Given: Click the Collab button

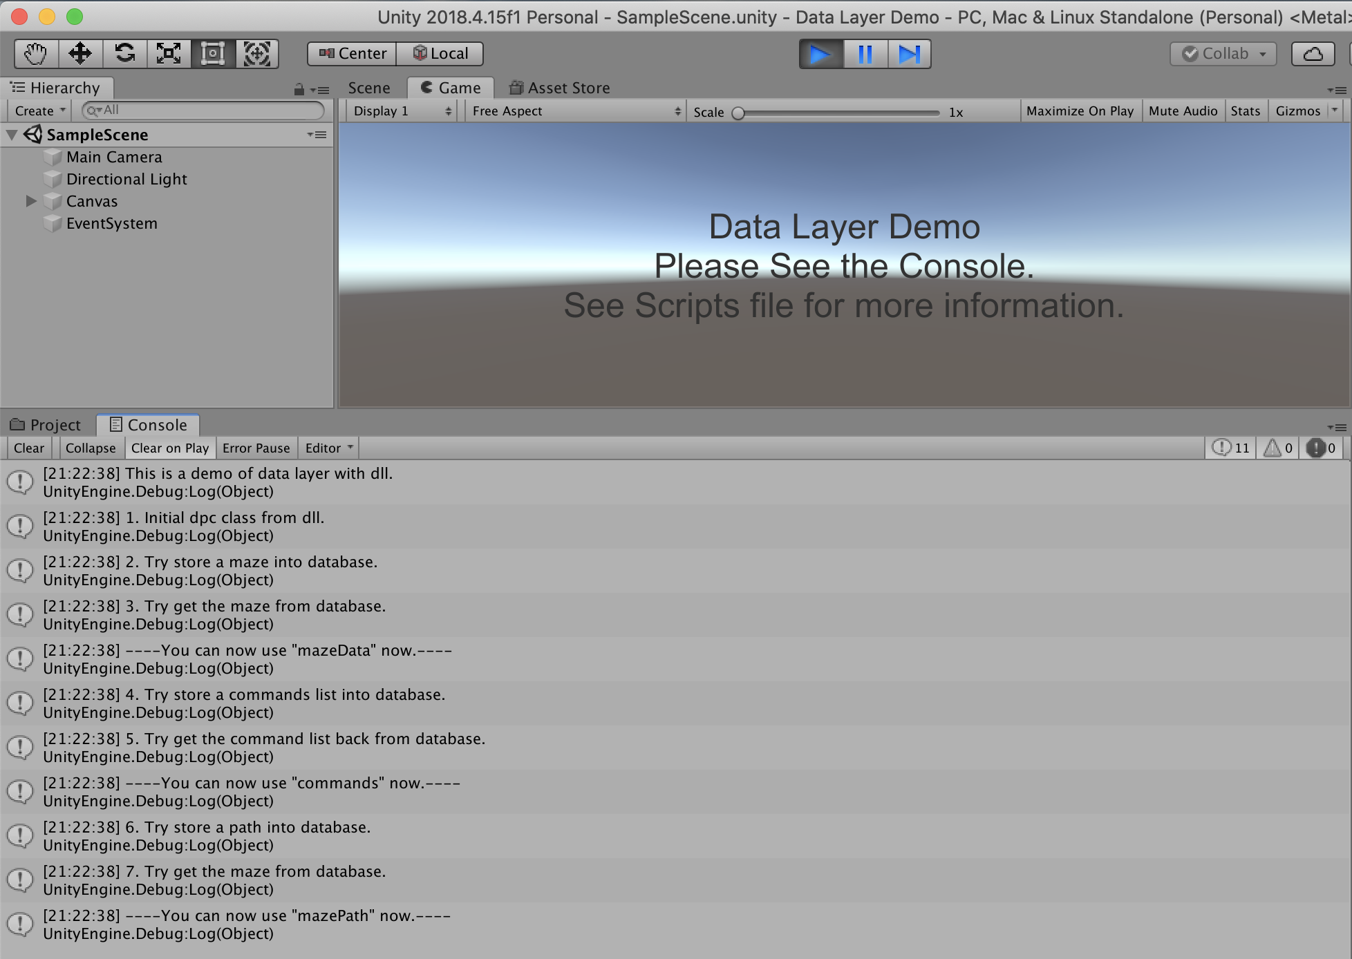Looking at the screenshot, I should (1222, 54).
